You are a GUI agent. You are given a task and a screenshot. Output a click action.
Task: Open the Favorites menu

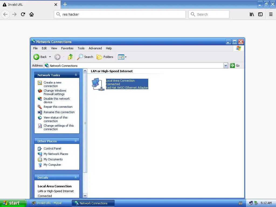tap(67, 48)
